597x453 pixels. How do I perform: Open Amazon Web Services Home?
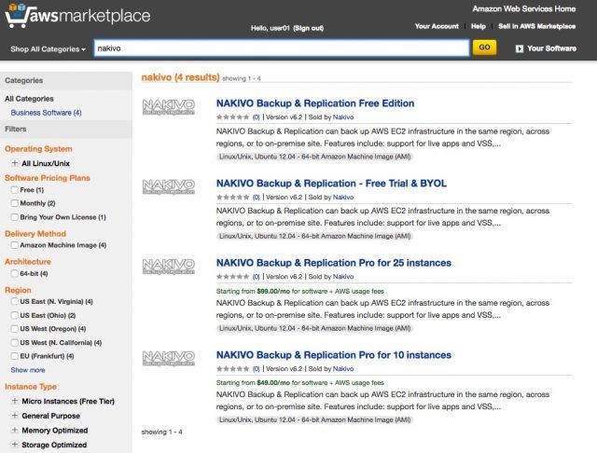pos(524,8)
